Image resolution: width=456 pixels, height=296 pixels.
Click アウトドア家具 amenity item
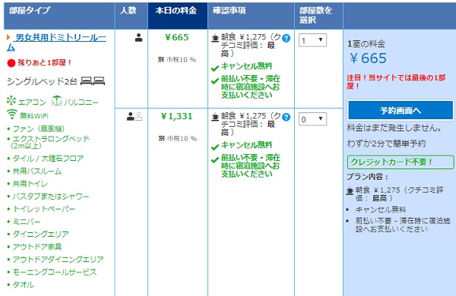[37, 247]
